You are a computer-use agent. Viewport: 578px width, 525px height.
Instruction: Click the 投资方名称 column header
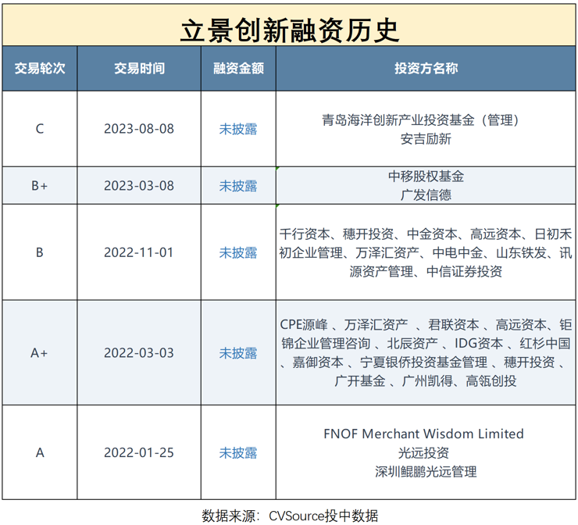click(x=426, y=68)
